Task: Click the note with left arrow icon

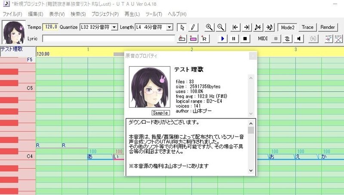Action: click(258, 27)
